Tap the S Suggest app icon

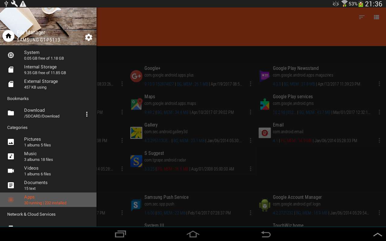click(136, 161)
